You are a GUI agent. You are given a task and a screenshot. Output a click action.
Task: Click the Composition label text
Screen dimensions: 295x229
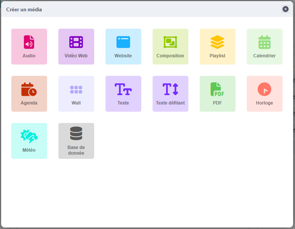click(170, 56)
